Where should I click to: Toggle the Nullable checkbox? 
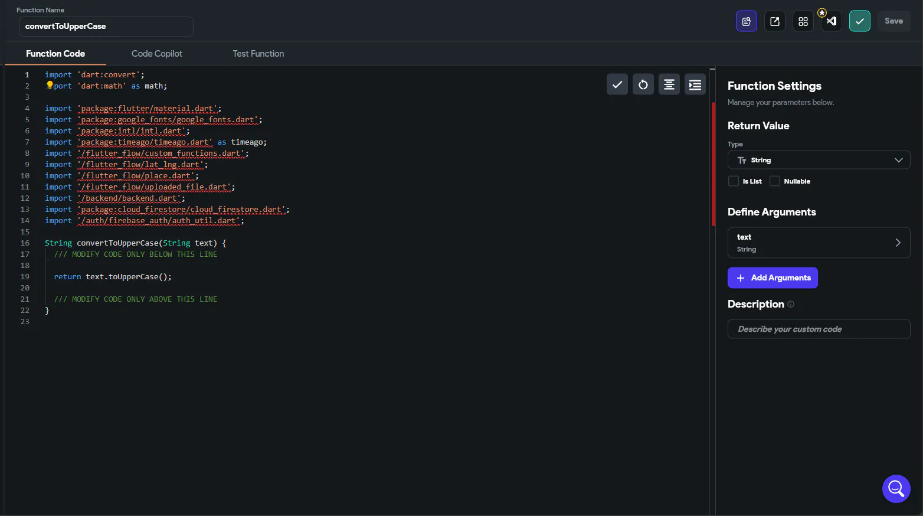pyautogui.click(x=775, y=181)
